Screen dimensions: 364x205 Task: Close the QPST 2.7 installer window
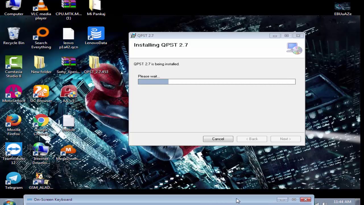[298, 36]
